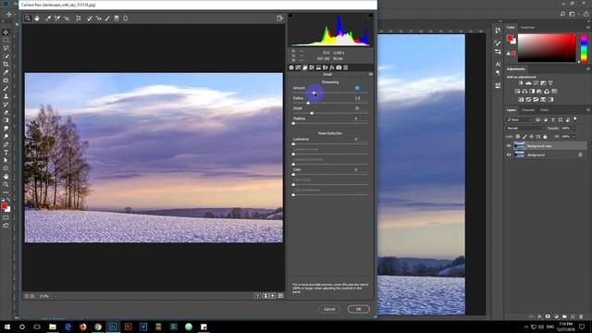Switch to the Tone Curve tab
592x333 pixels.
coord(298,68)
